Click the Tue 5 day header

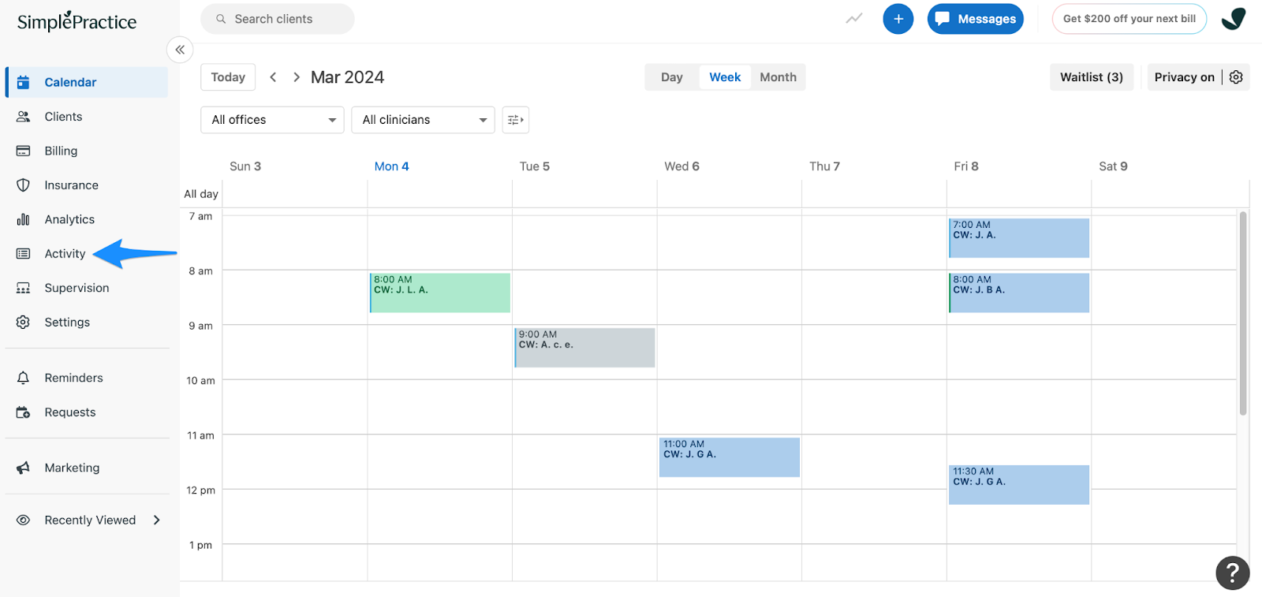(x=535, y=166)
